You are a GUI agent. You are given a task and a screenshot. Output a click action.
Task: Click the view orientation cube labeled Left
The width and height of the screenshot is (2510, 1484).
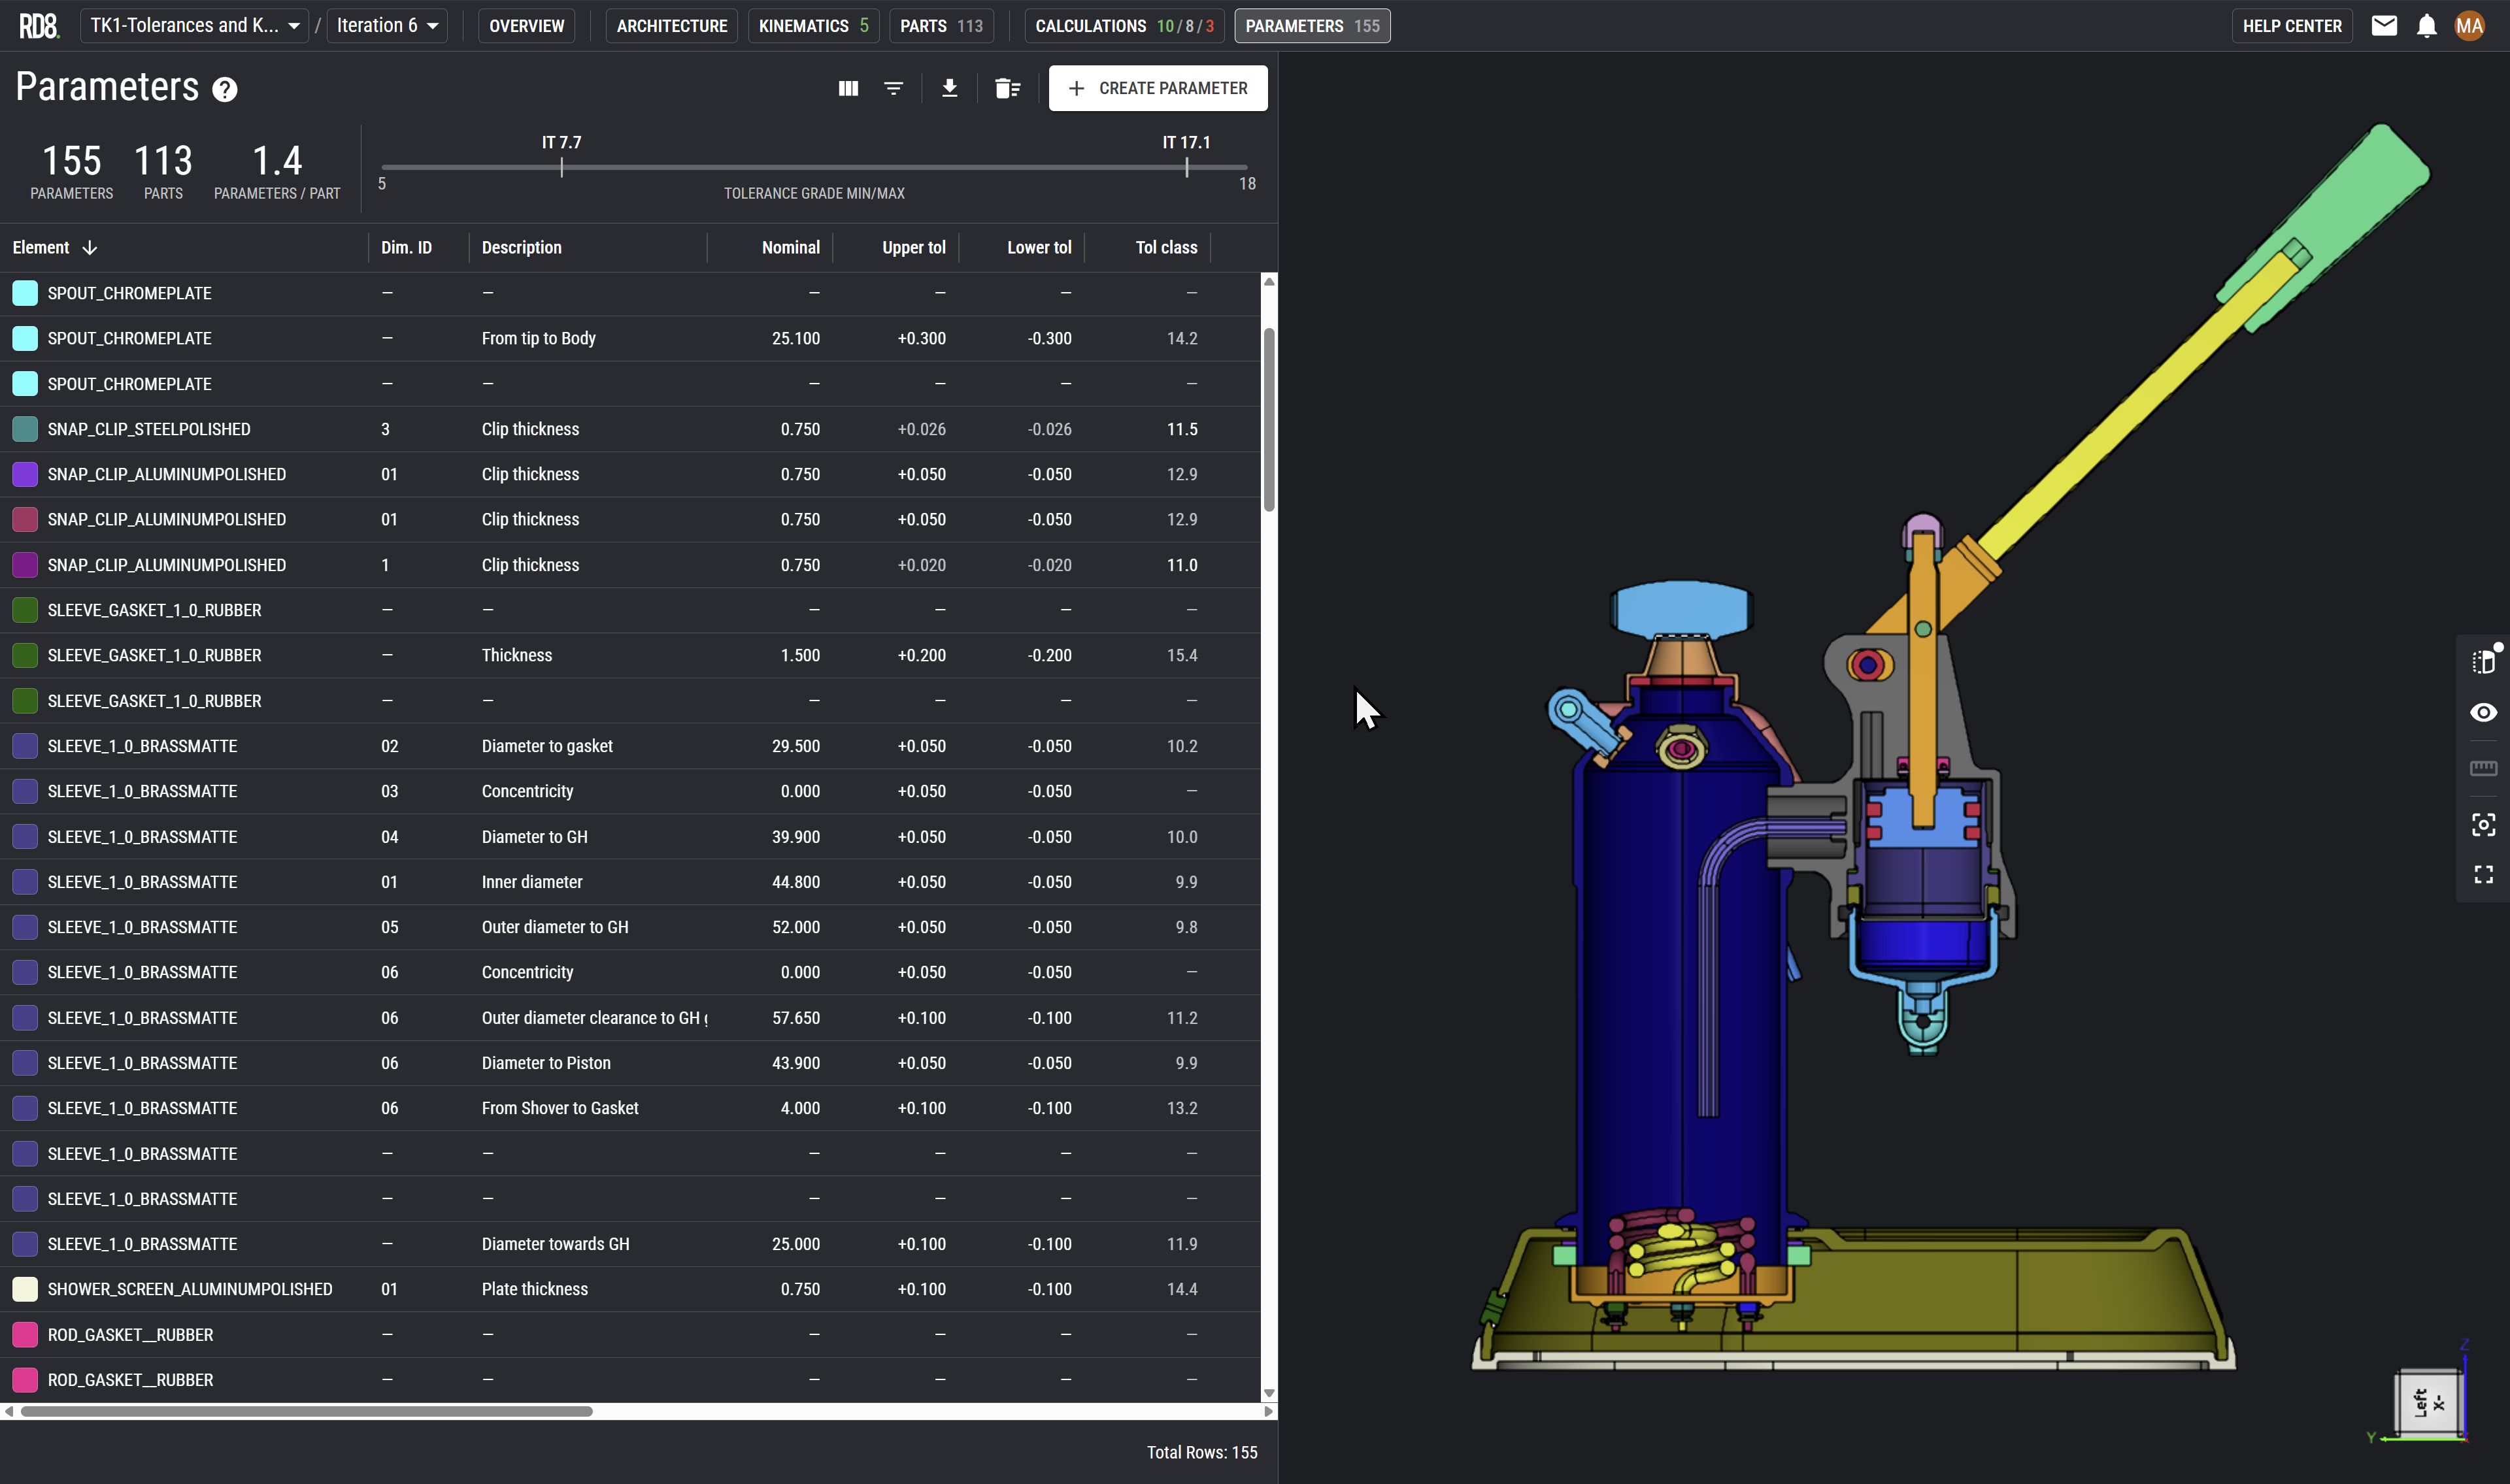click(x=2428, y=1402)
